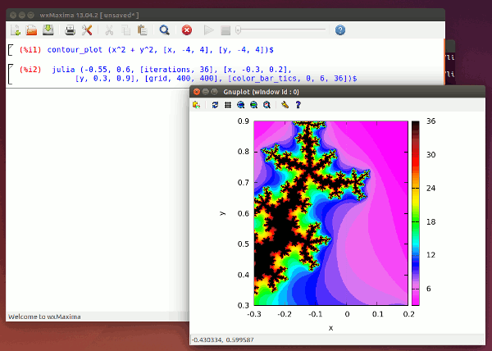This screenshot has height=351, width=492.
Task: Autoscale the Gnuplot plot
Action: click(x=266, y=105)
